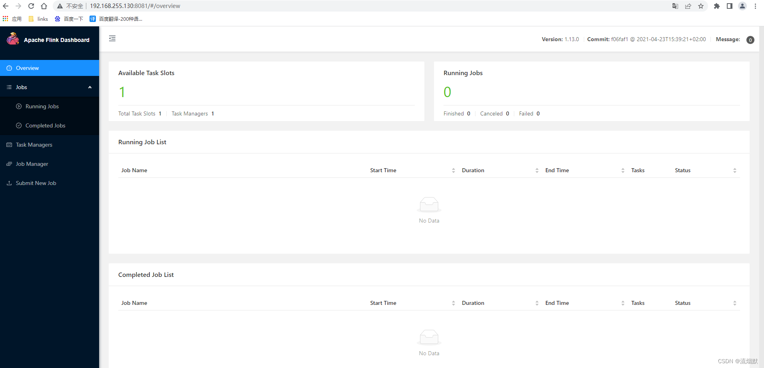Viewport: 764px width, 368px height.
Task: Click the share page icon
Action: pos(688,6)
